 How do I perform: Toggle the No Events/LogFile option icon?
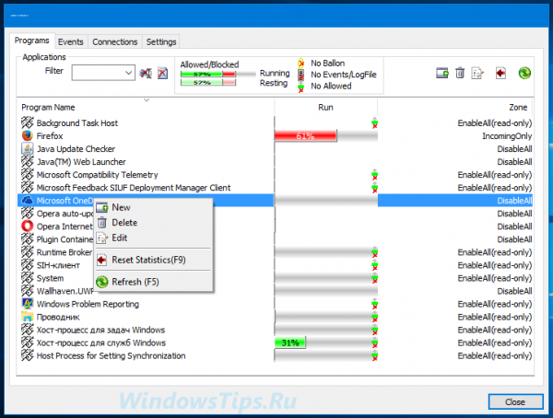(x=300, y=75)
